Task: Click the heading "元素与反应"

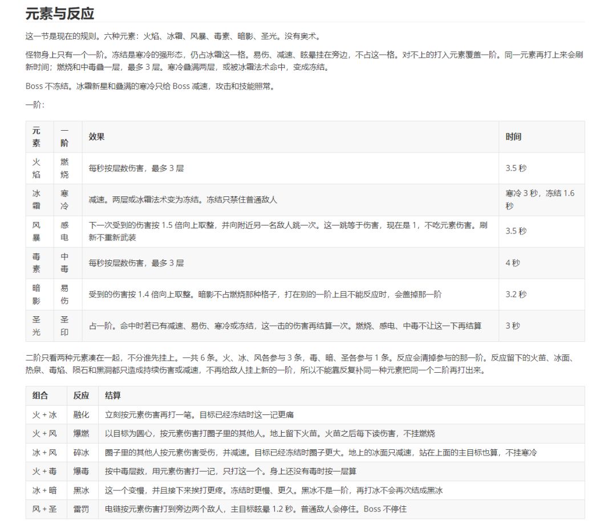Action: [x=60, y=14]
